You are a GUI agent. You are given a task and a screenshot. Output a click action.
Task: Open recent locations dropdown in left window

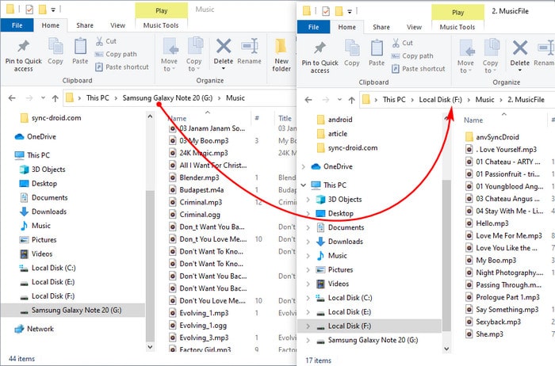click(x=43, y=98)
